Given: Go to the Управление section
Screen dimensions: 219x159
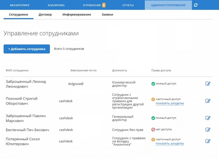Looking at the screenshot, I should click(92, 5).
